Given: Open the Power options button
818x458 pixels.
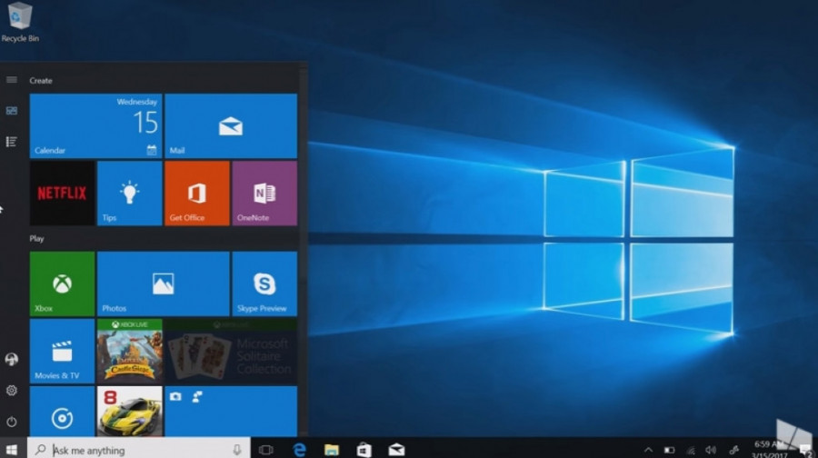Looking at the screenshot, I should click(x=12, y=422).
